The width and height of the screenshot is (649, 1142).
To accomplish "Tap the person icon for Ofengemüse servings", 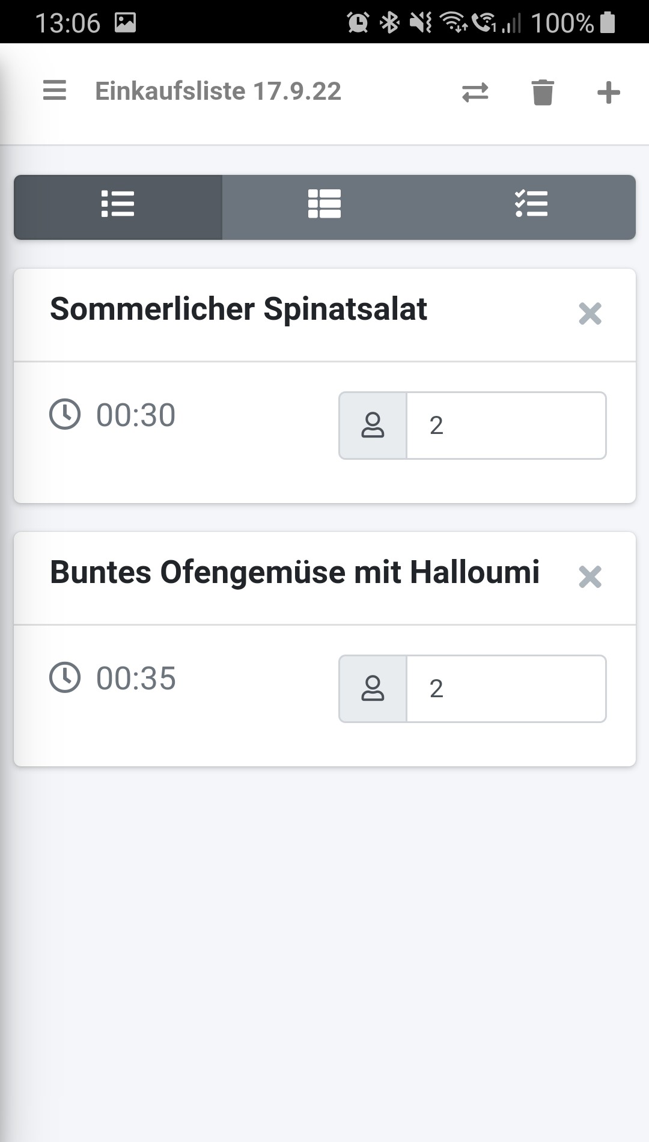I will pyautogui.click(x=373, y=689).
